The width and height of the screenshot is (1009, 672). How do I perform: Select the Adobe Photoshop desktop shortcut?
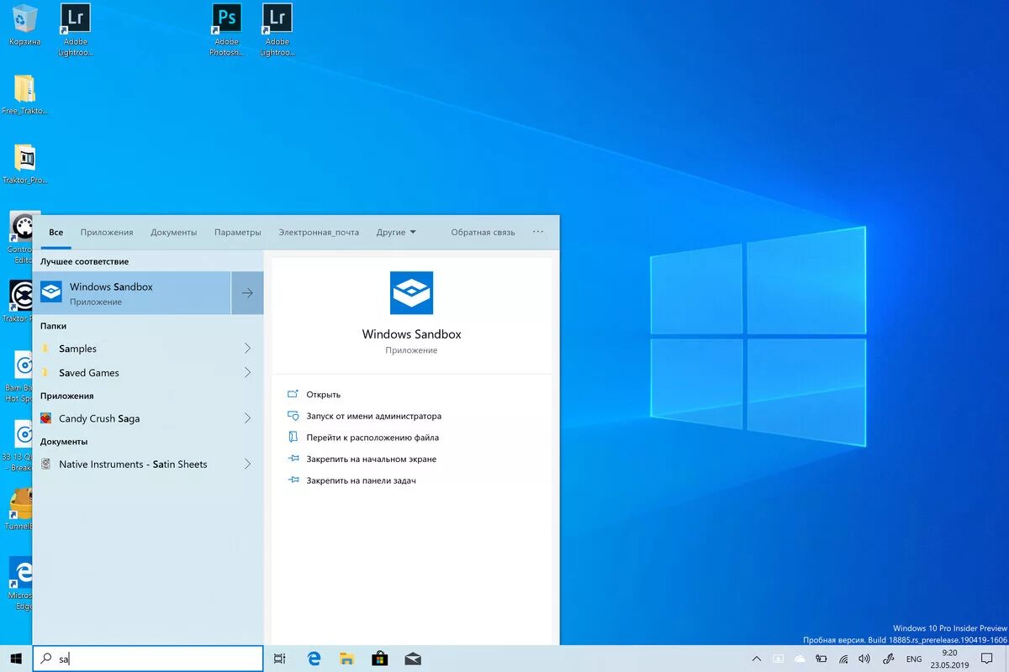click(226, 29)
